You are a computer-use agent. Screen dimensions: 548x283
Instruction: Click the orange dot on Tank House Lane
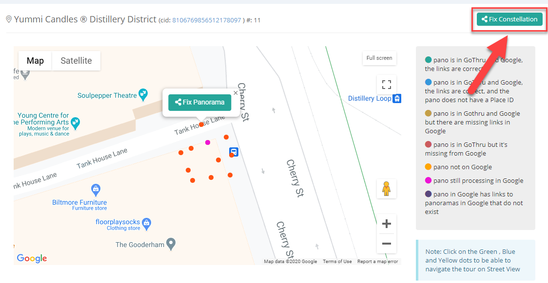click(x=201, y=124)
